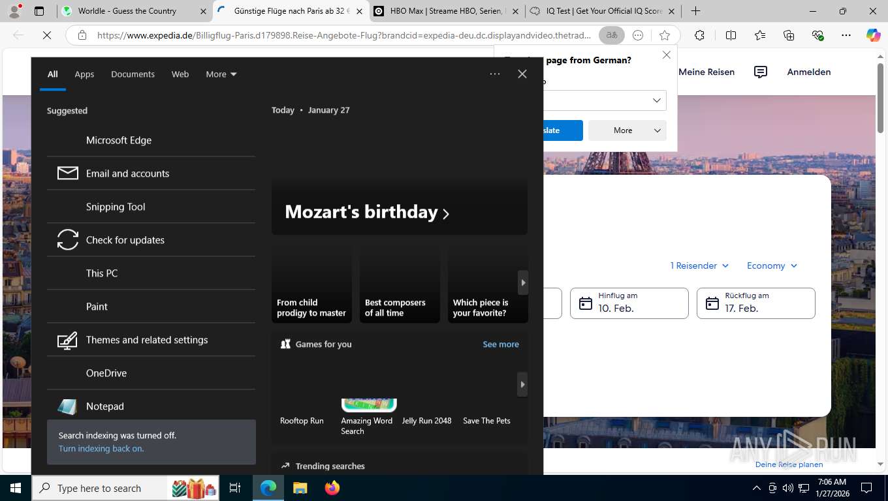Close the translate page popup
The width and height of the screenshot is (888, 501).
click(667, 55)
